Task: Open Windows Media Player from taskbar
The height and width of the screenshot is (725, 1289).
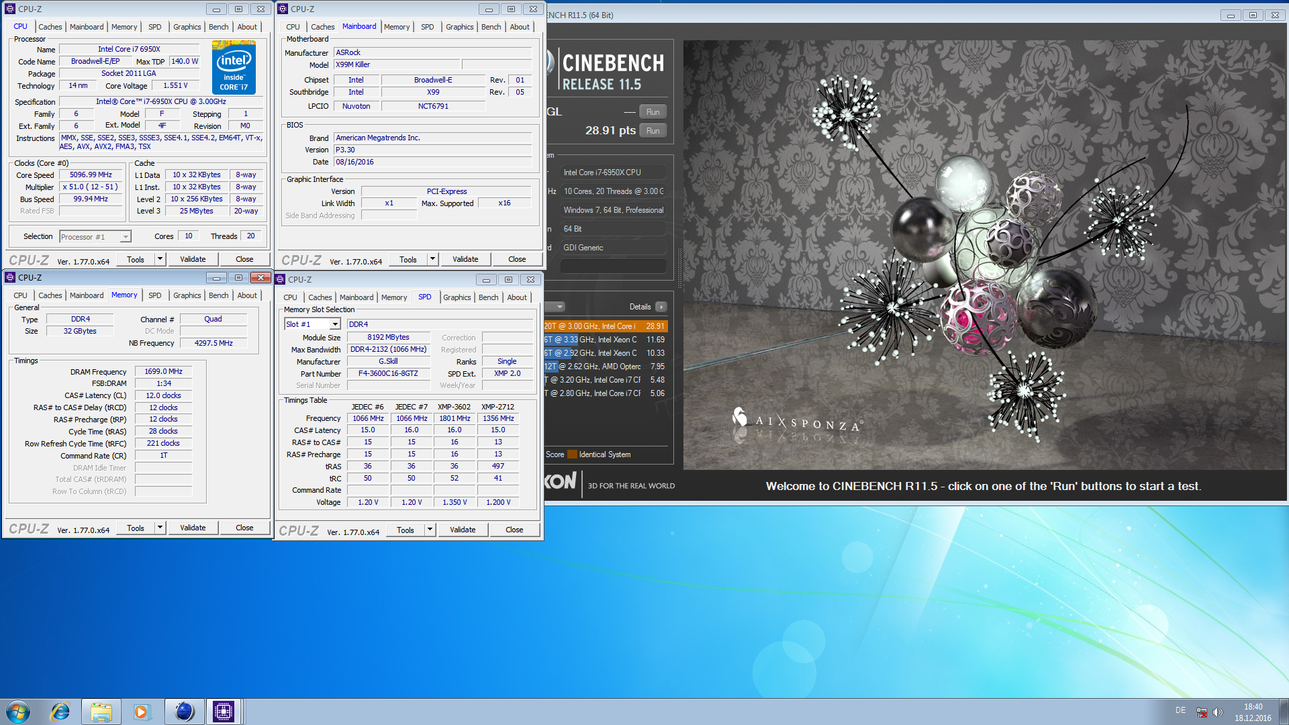Action: click(x=142, y=711)
